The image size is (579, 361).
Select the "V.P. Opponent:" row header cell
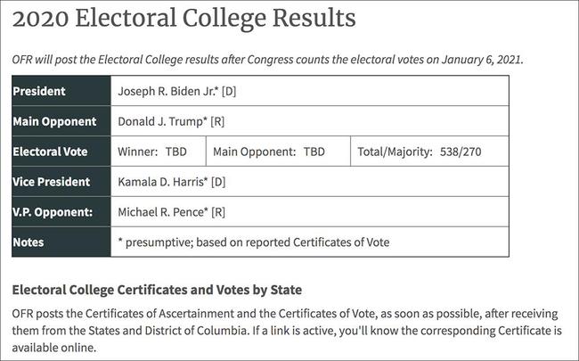(x=61, y=212)
